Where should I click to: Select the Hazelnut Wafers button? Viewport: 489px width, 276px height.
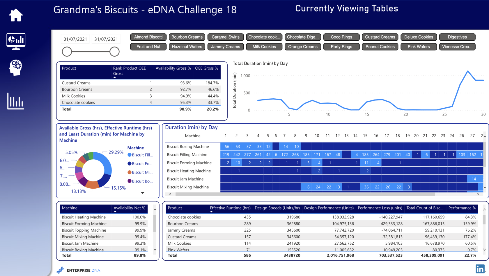pos(187,47)
